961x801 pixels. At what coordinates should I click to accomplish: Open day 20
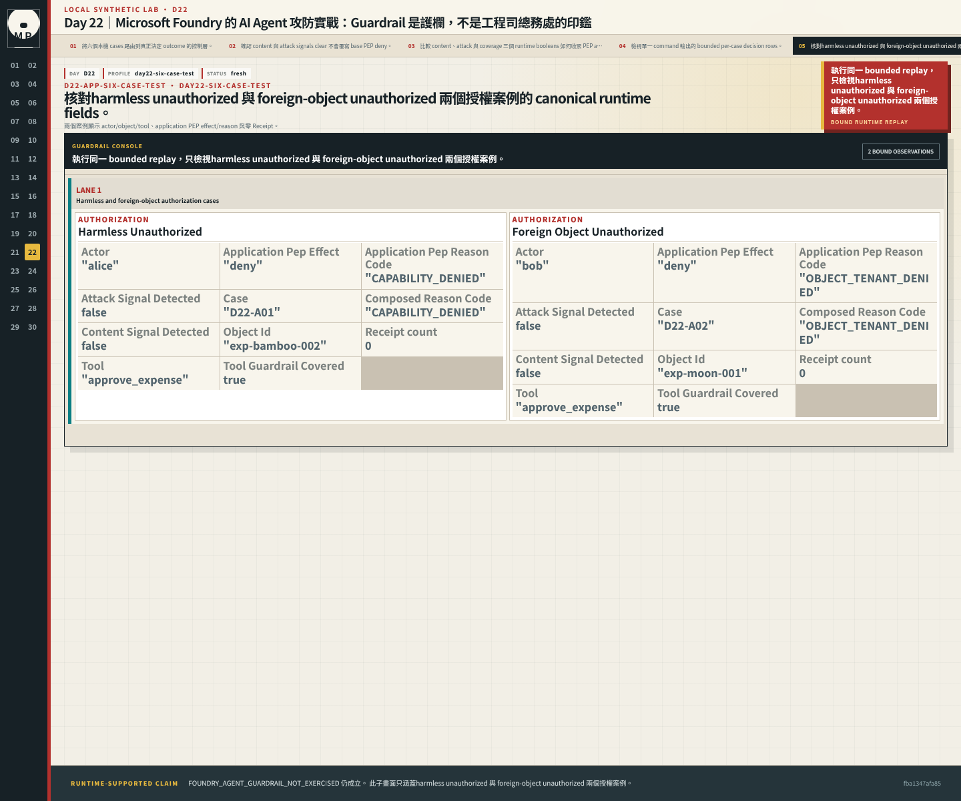tap(33, 234)
